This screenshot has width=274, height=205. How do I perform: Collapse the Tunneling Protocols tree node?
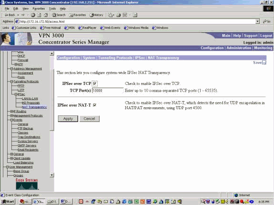[x=12, y=82]
